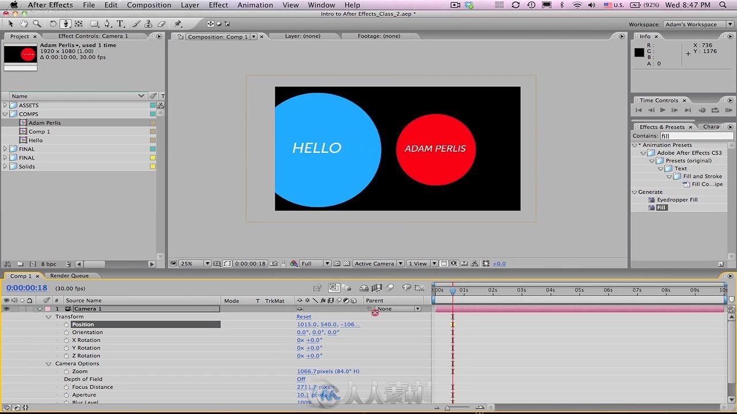Viewport: 737px width, 414px height.
Task: Open the Layer menu
Action: click(x=190, y=5)
